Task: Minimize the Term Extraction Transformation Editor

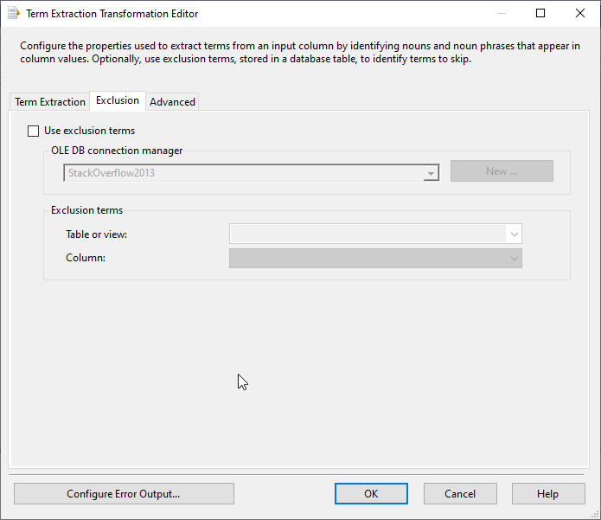Action: (x=501, y=14)
